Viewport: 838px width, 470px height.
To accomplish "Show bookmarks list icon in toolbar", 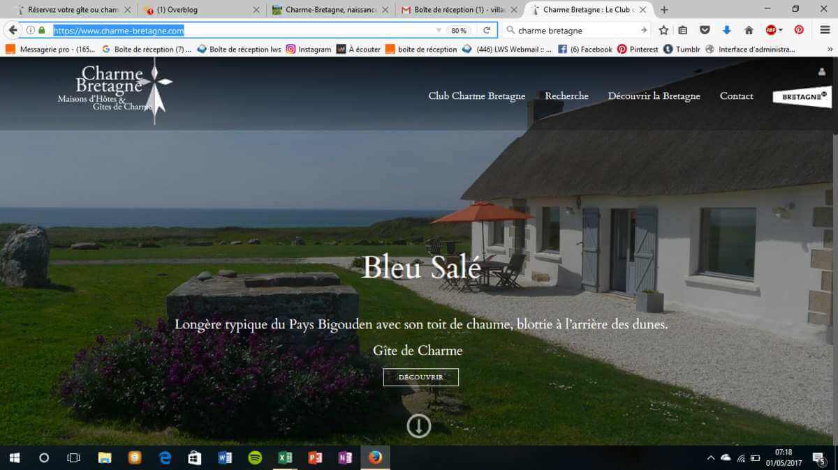I will coord(683,31).
